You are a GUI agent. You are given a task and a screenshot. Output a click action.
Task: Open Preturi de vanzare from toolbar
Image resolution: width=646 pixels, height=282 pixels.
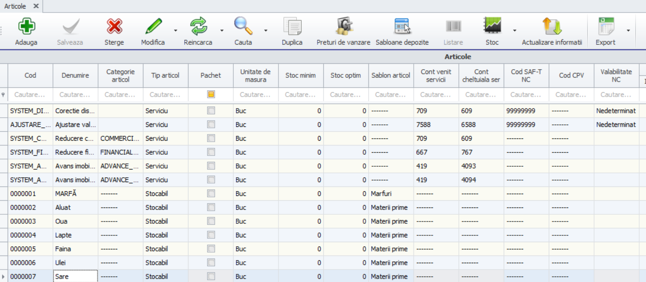[x=343, y=26]
